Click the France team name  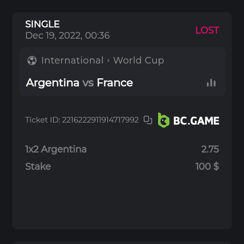[x=115, y=82]
